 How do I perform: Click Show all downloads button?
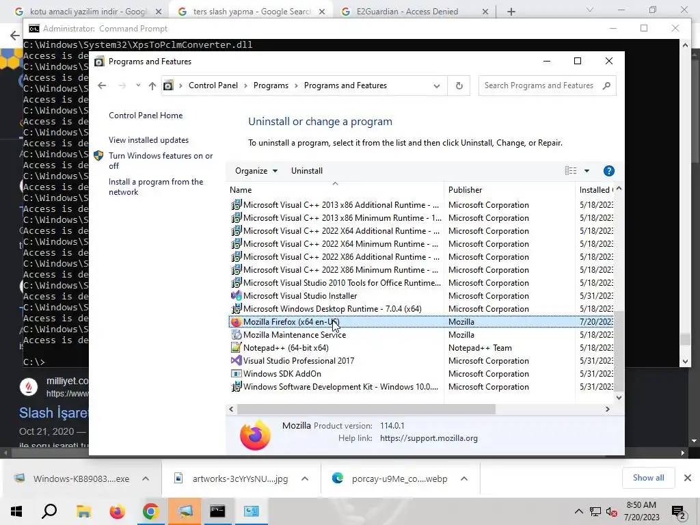648,478
